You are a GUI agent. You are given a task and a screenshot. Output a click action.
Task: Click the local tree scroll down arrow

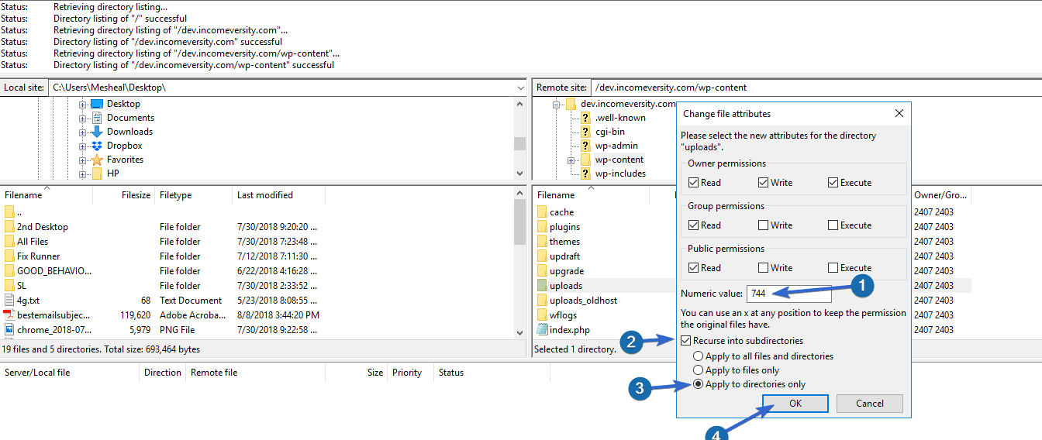[519, 174]
